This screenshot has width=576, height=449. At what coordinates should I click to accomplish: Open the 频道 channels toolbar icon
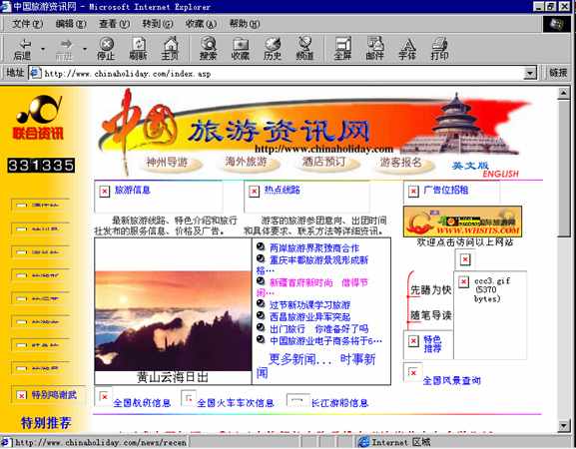pyautogui.click(x=304, y=49)
